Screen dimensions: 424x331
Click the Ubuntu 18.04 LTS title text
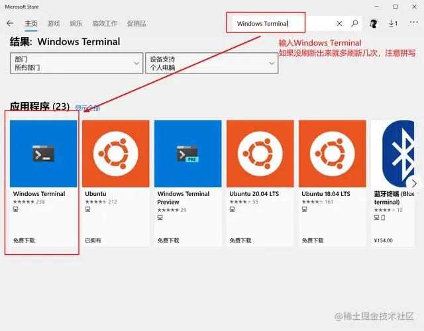[x=326, y=194]
